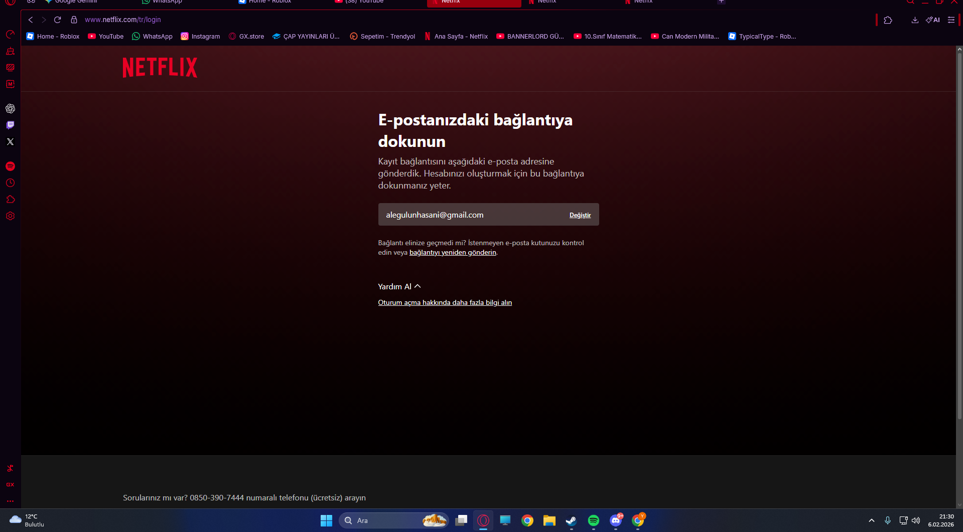This screenshot has height=532, width=963.
Task: Open extensions cube icon in sidebar
Action: click(x=10, y=200)
